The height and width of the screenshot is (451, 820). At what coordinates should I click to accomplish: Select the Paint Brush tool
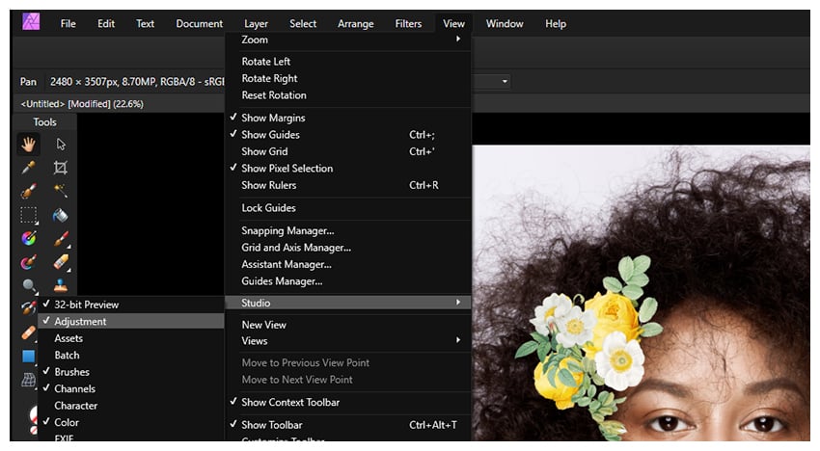[x=61, y=239]
